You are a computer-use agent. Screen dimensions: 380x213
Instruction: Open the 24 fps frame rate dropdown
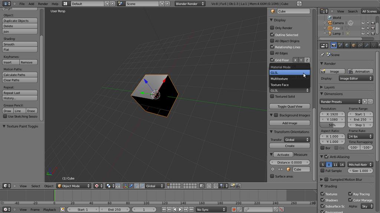360,136
